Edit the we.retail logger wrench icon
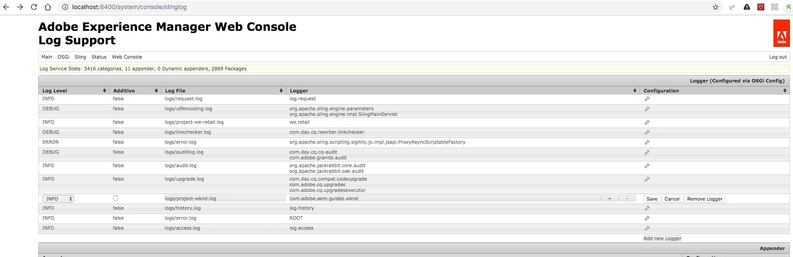793x257 pixels. 647,122
